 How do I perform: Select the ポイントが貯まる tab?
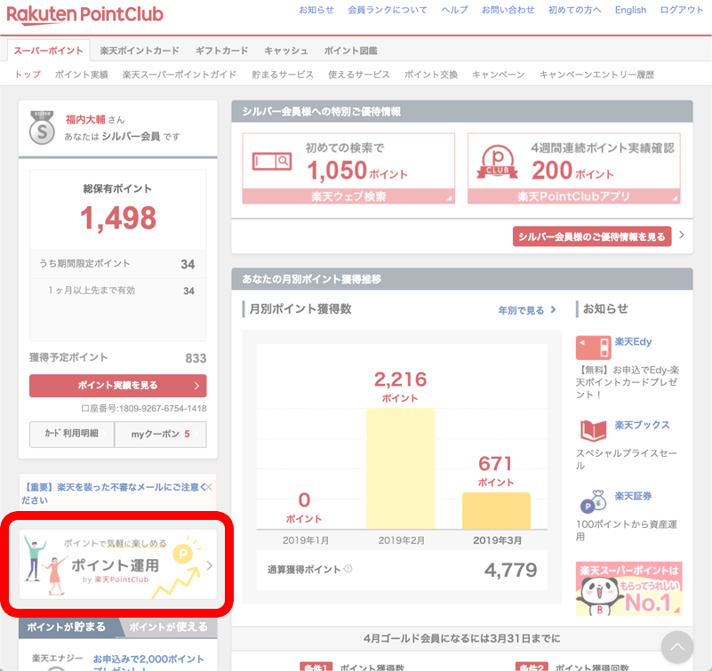point(68,627)
